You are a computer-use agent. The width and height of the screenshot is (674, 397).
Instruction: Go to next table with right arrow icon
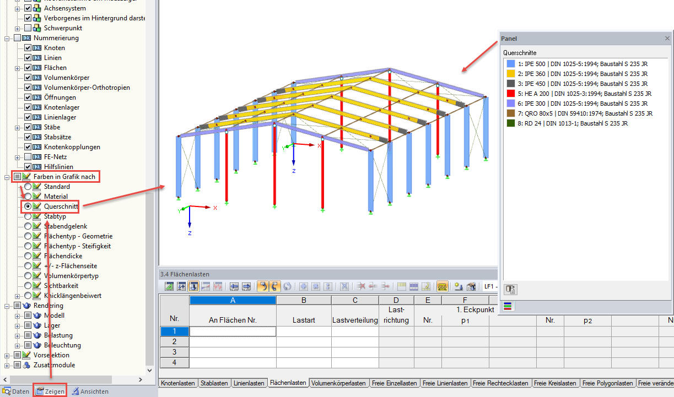[246, 286]
